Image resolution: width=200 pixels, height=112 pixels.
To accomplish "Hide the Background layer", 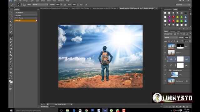I will 165,81.
